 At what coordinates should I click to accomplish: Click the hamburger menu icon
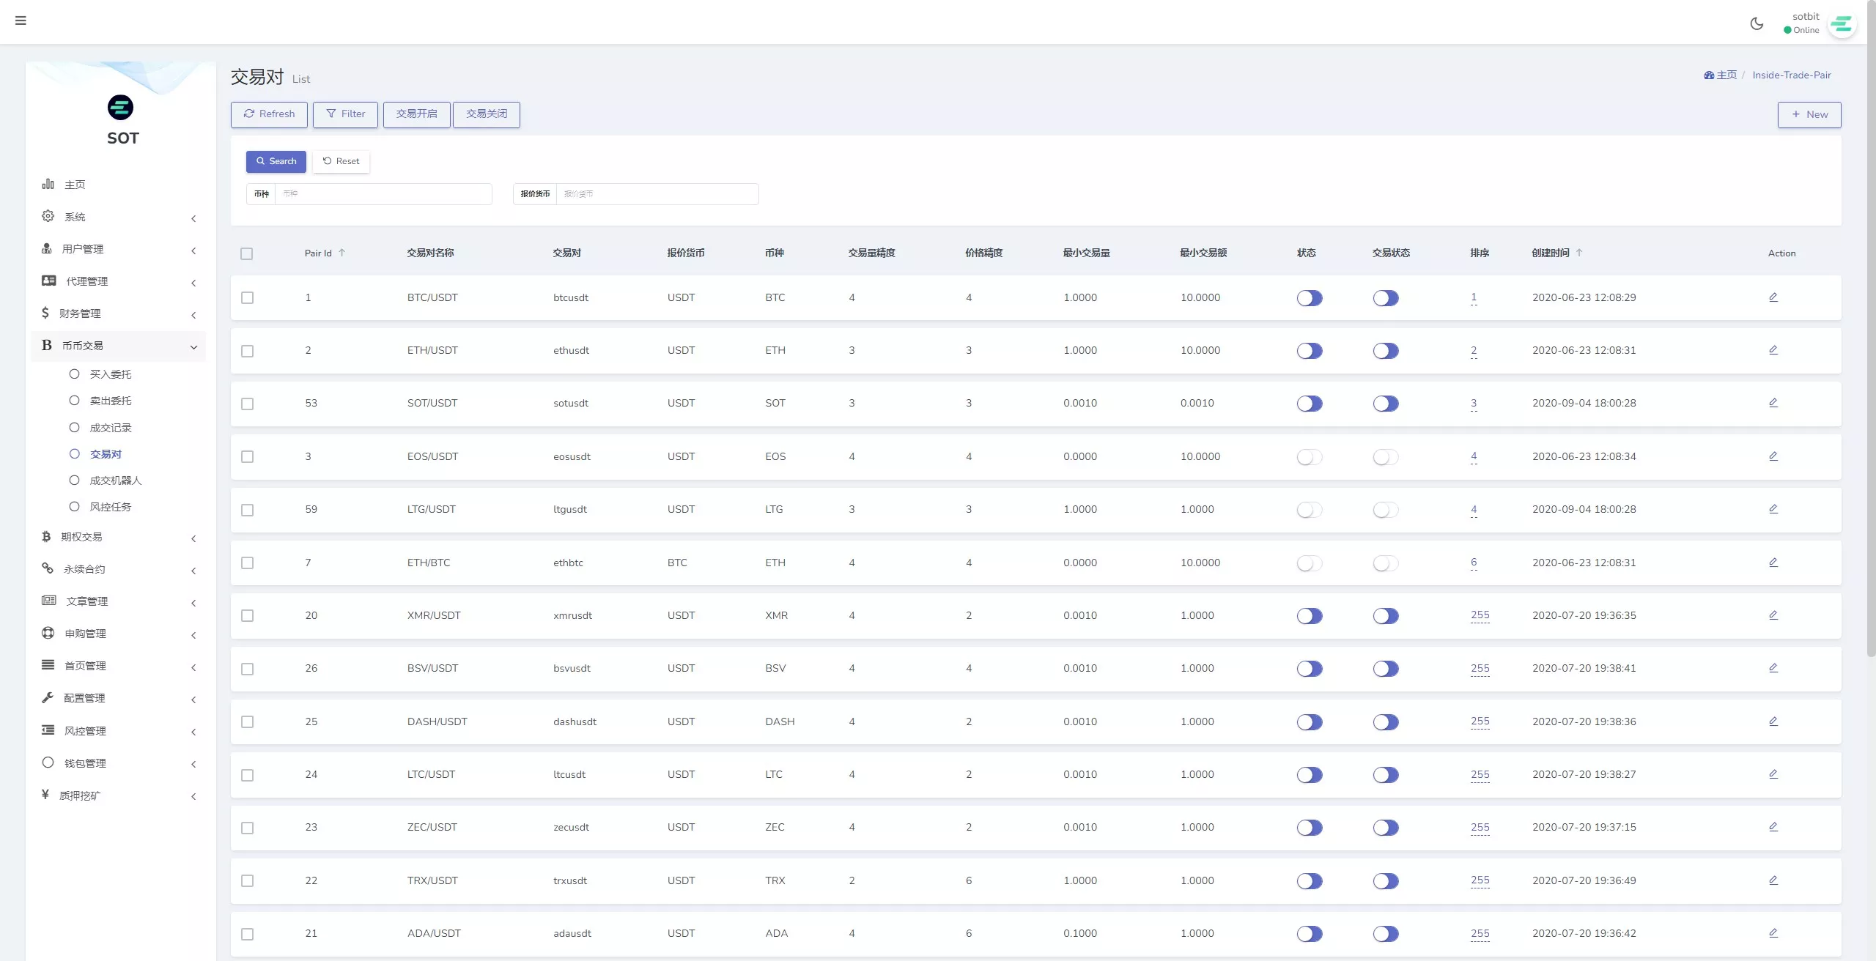[21, 21]
